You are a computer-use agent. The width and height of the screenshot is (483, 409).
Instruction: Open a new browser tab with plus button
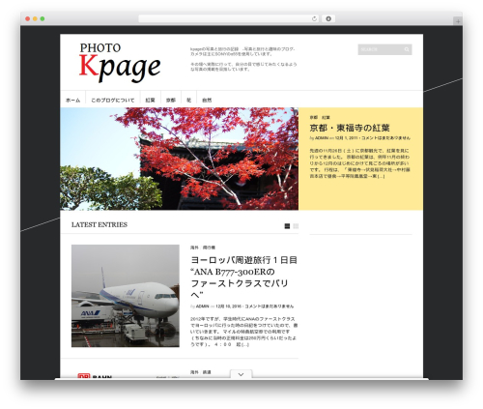point(458,21)
